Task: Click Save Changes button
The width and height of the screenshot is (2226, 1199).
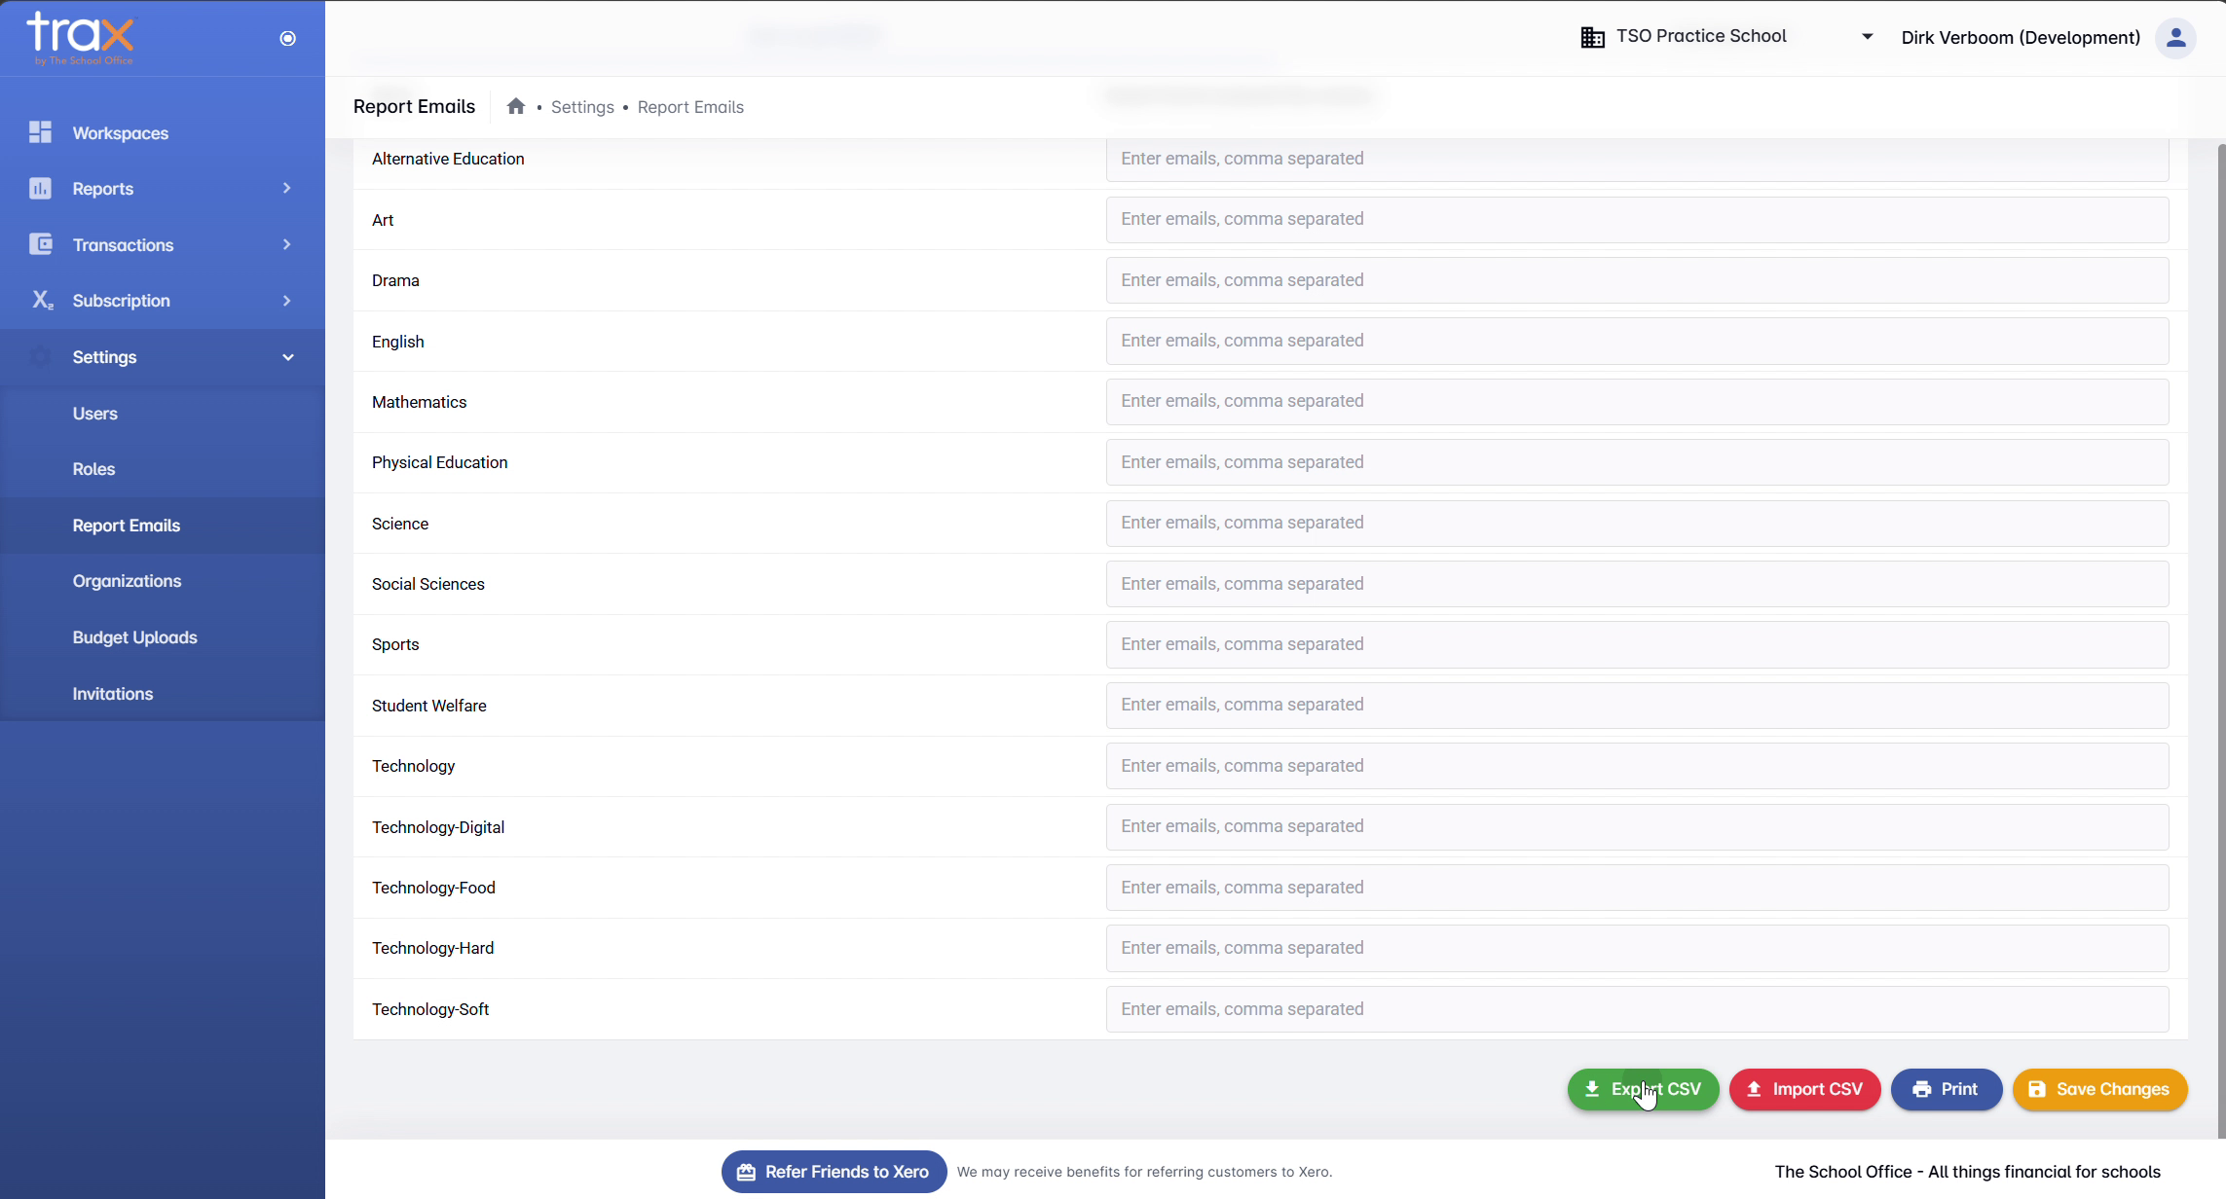Action: [x=2099, y=1089]
